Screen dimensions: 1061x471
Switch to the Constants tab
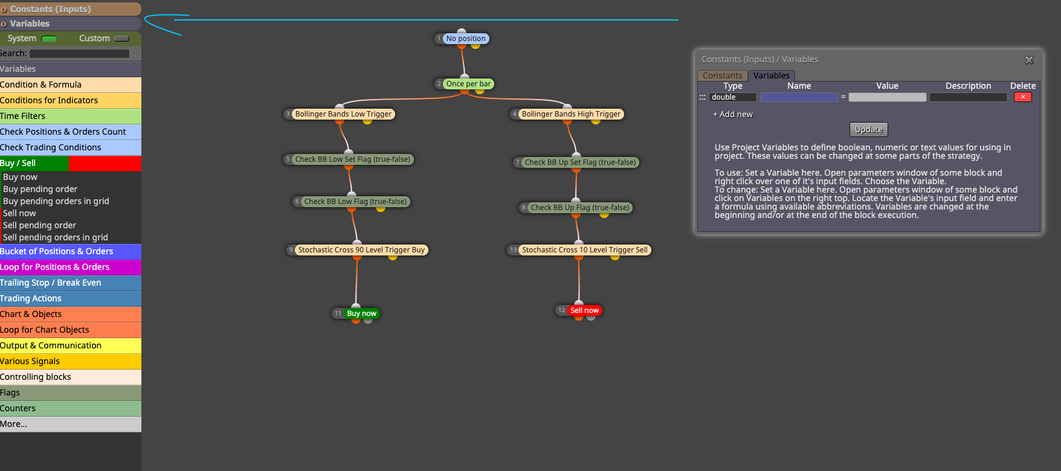(723, 75)
